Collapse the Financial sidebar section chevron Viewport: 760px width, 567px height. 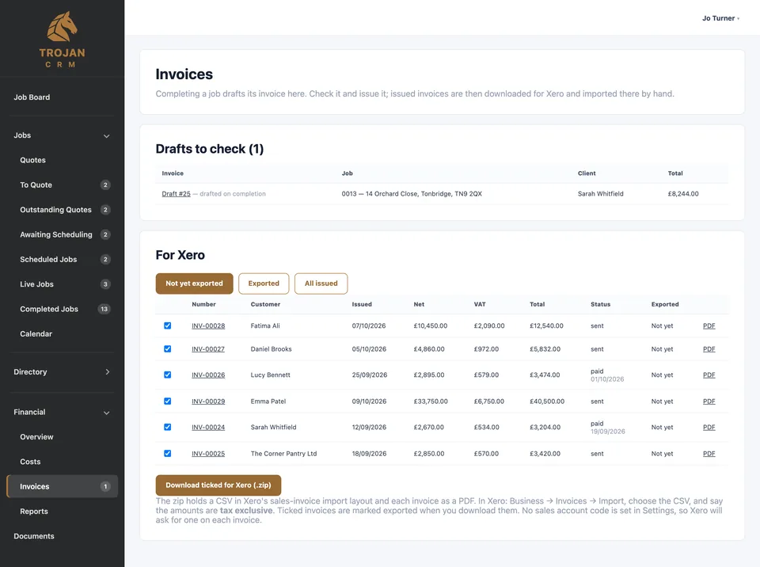(107, 413)
